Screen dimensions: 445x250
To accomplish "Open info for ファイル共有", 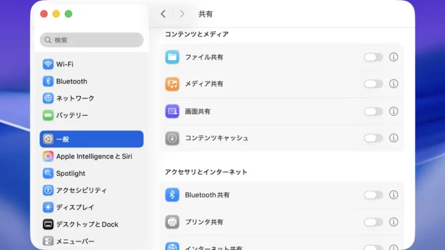I will [393, 57].
